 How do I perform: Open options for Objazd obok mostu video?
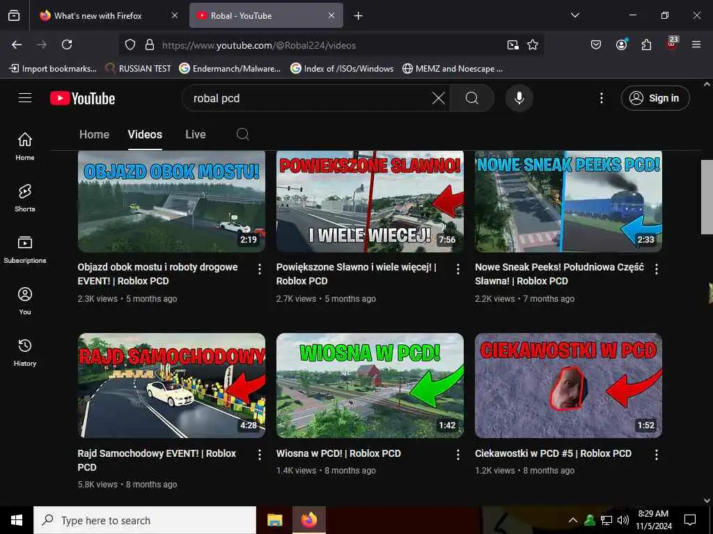tap(260, 269)
